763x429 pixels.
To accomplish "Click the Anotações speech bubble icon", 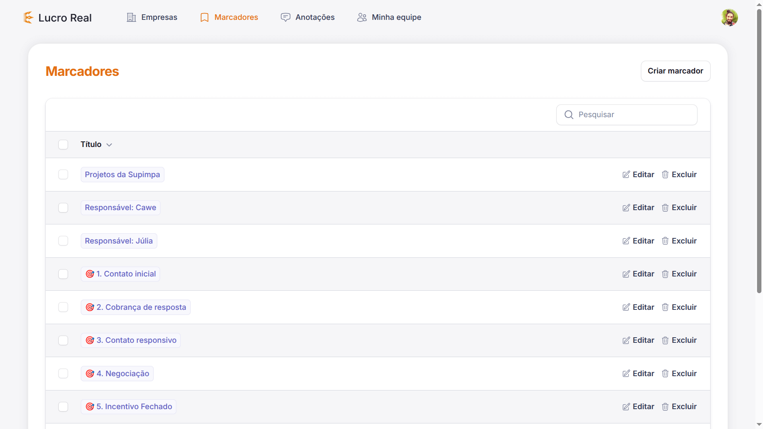I will tap(285, 17).
